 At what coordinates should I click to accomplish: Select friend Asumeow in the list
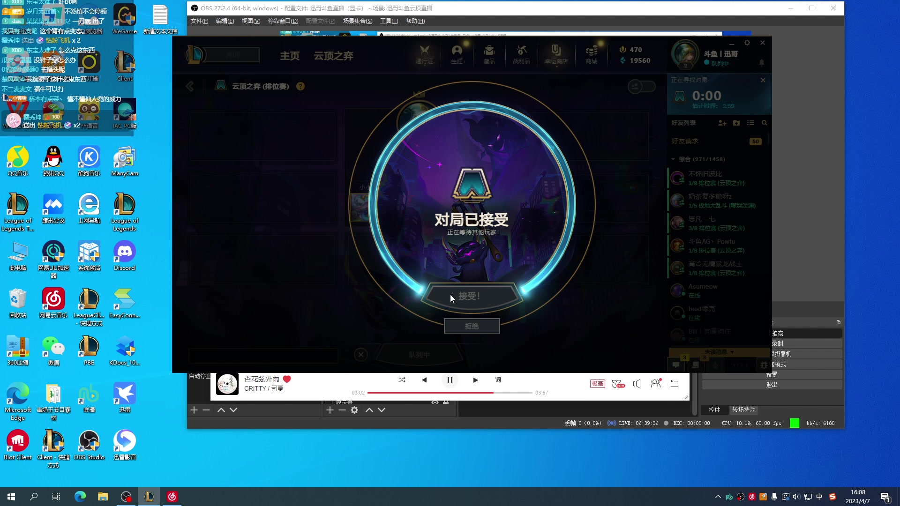click(718, 290)
